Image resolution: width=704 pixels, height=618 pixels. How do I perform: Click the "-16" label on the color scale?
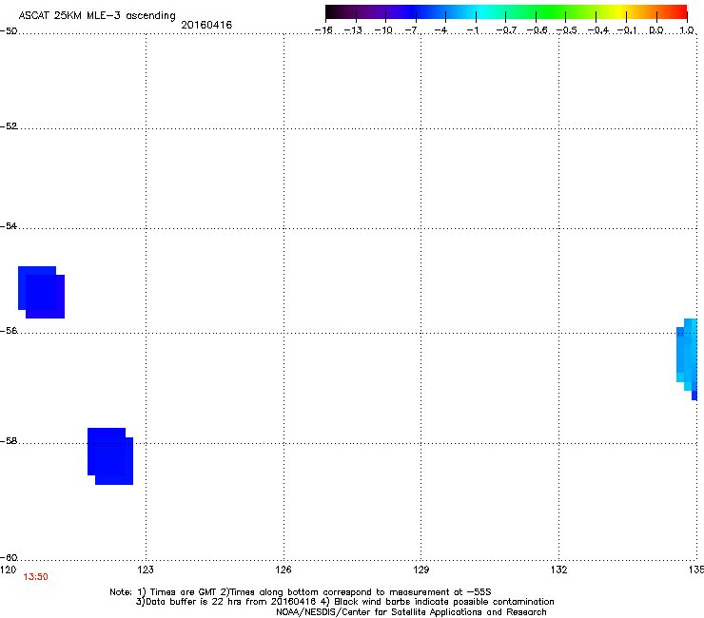323,30
